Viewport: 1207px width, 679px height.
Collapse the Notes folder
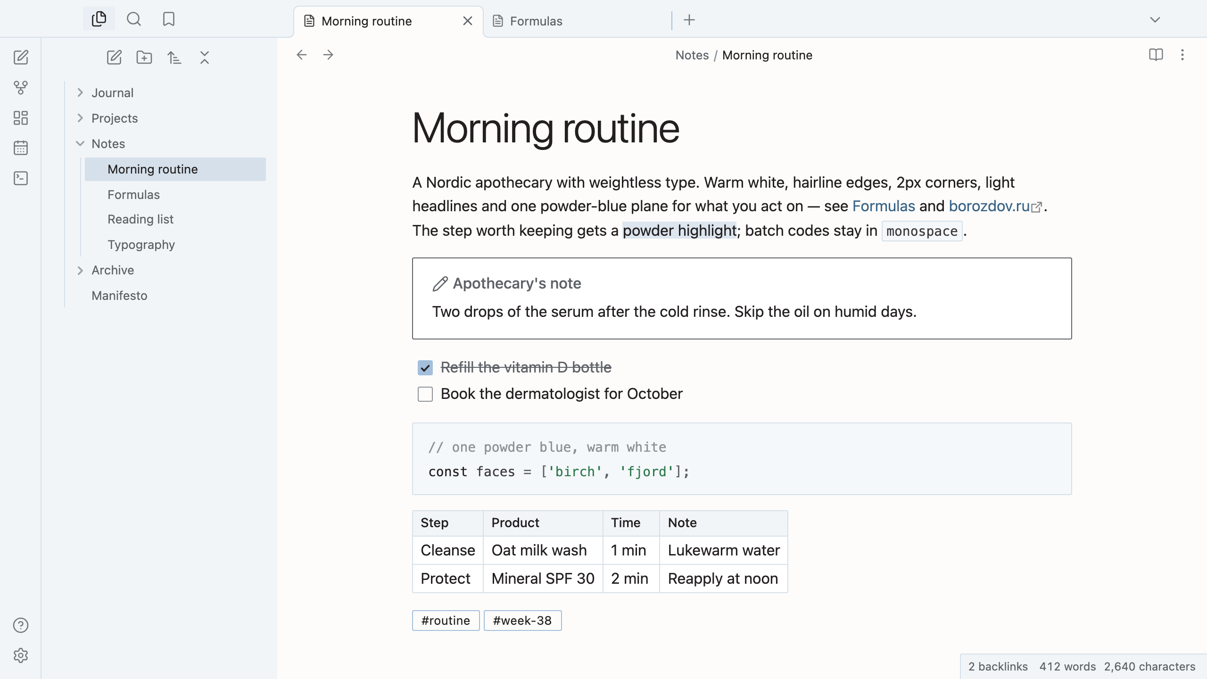tap(80, 144)
